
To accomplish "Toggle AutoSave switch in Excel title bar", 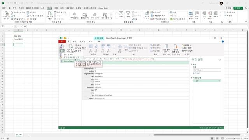I will [x=16, y=3].
